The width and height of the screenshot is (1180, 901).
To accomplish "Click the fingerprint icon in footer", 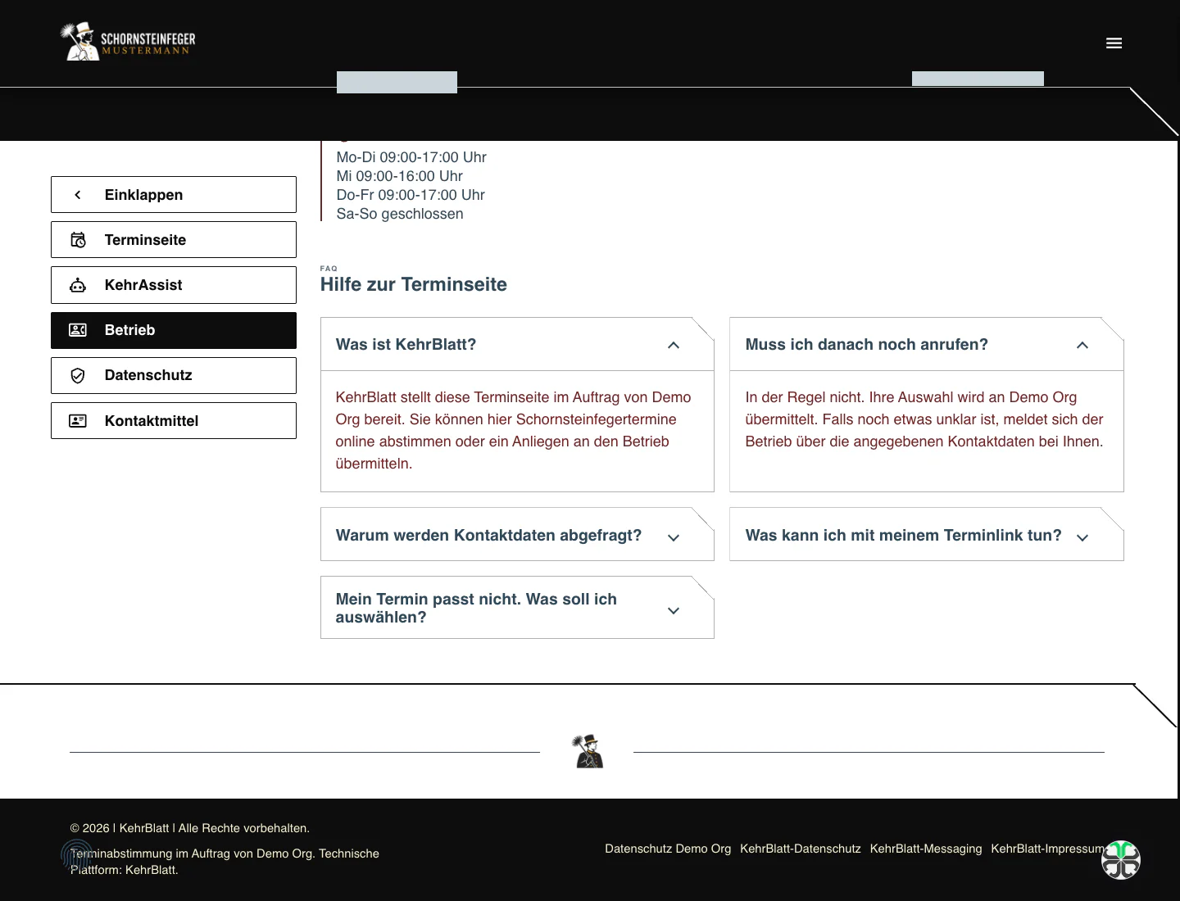I will point(76,855).
